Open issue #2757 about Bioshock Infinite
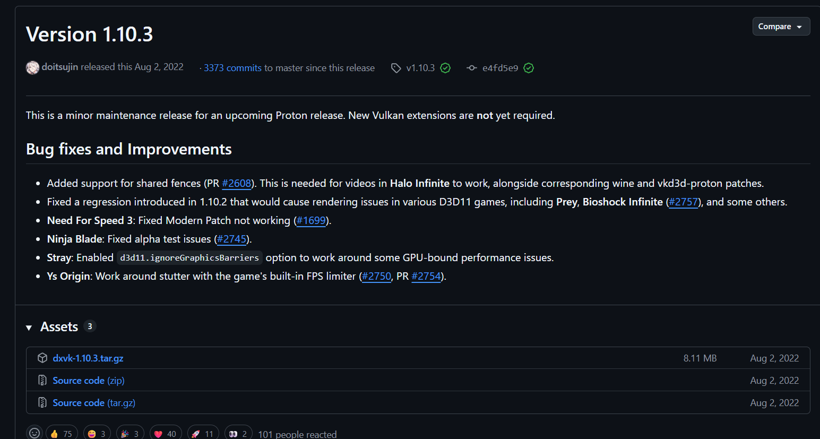820x439 pixels. [683, 202]
